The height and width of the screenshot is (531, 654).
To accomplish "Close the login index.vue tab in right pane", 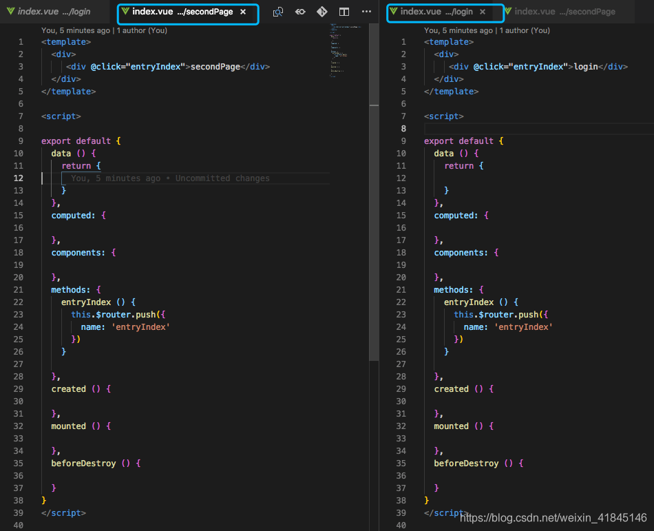I will pyautogui.click(x=482, y=12).
